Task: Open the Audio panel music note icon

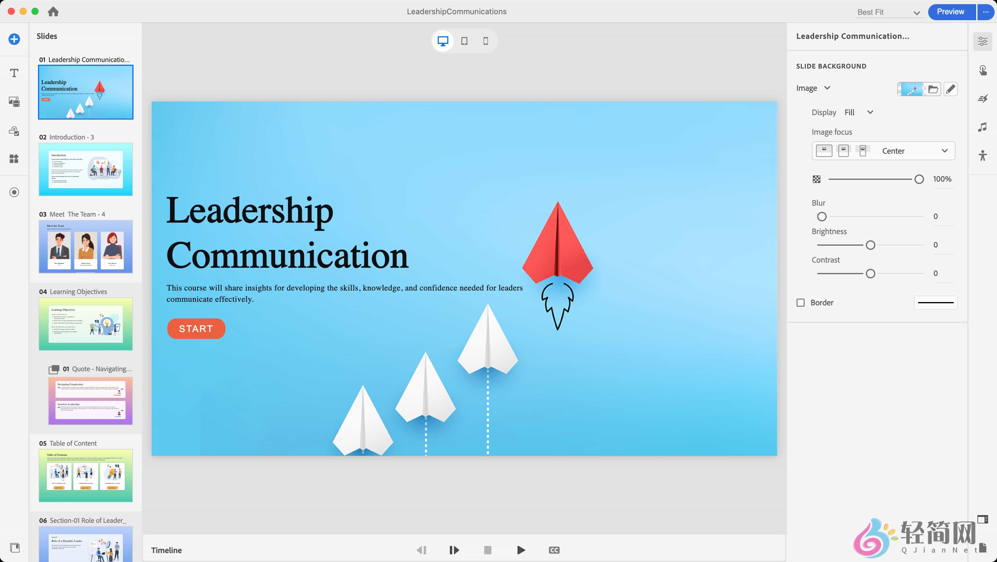Action: pos(983,127)
